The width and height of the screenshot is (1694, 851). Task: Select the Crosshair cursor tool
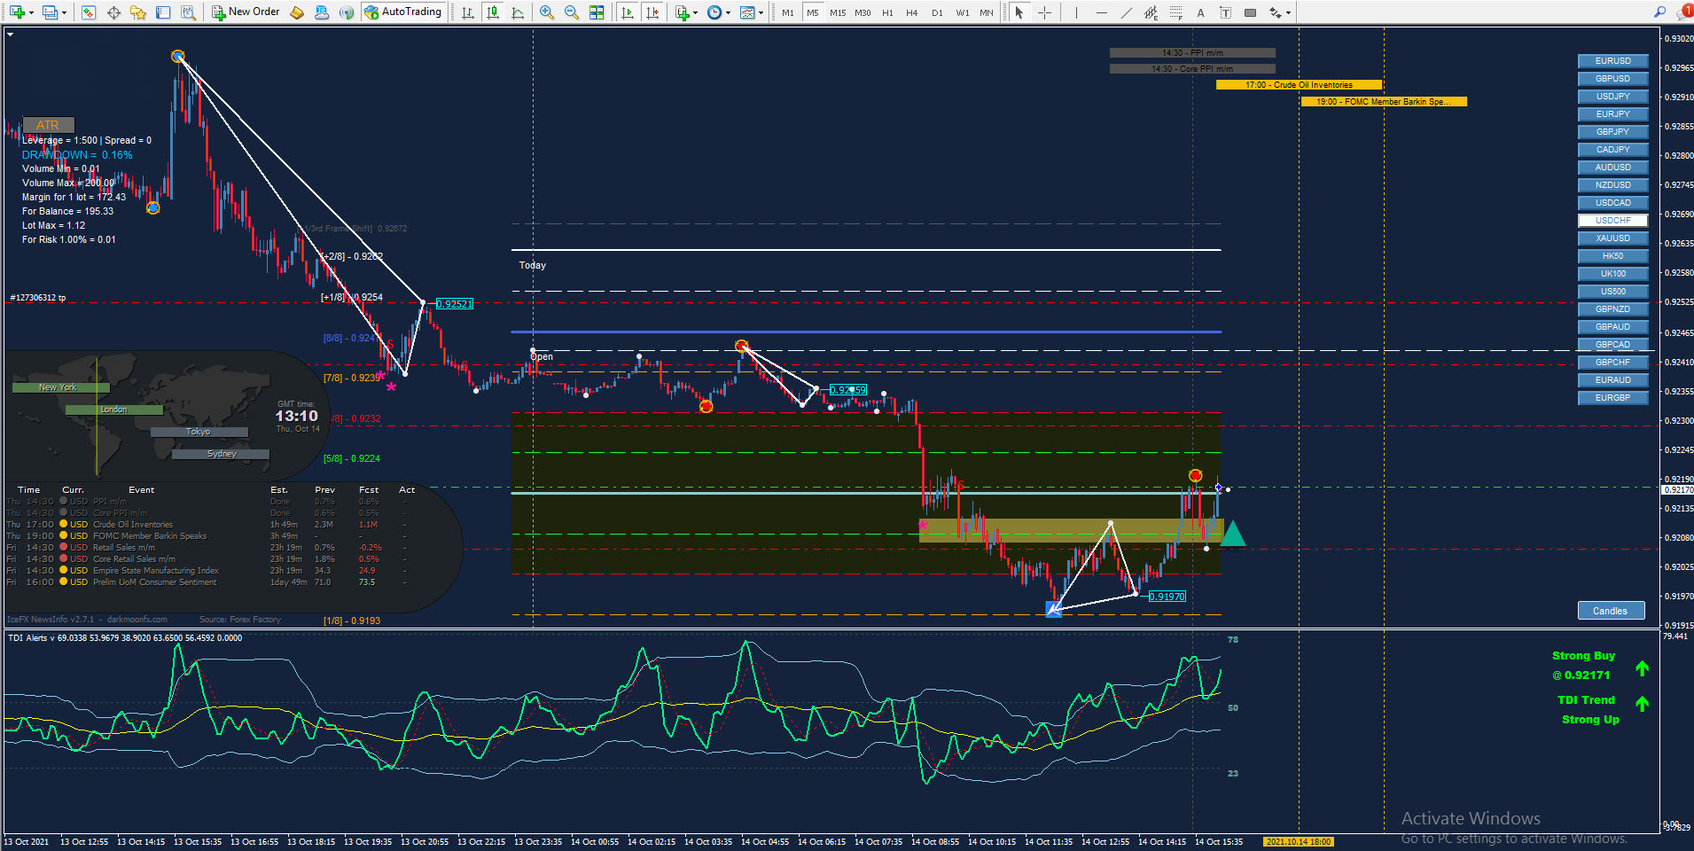pos(1044,12)
